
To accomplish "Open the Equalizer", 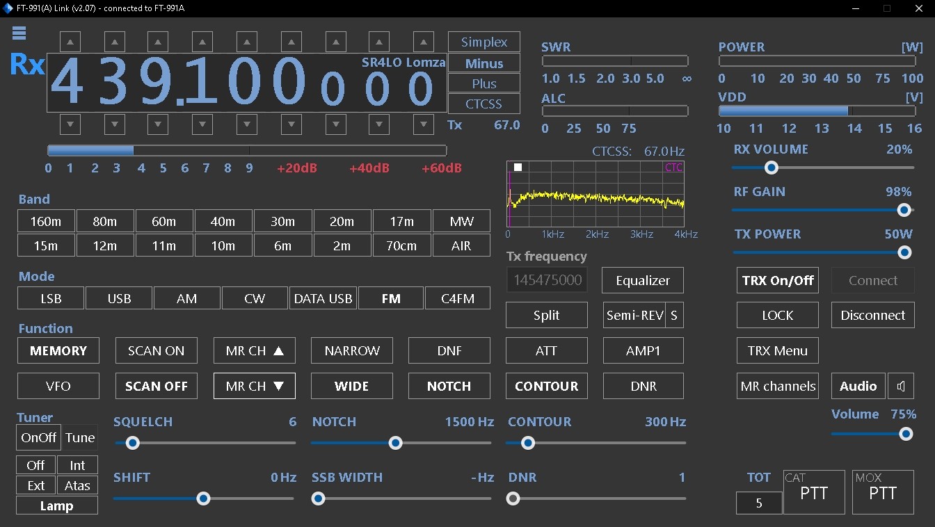I will pyautogui.click(x=643, y=280).
